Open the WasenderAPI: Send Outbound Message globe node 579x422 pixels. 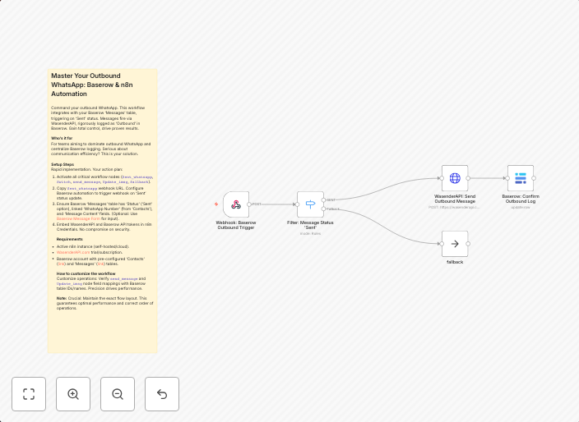pos(455,178)
